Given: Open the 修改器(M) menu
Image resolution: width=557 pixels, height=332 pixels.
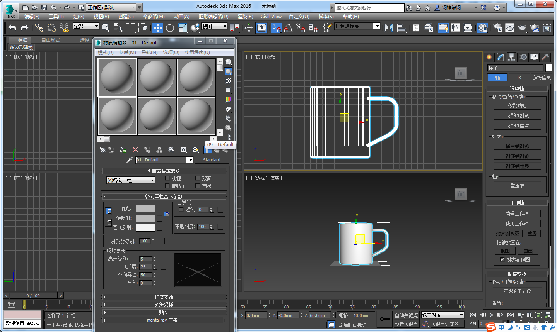Looking at the screenshot, I should (x=154, y=17).
